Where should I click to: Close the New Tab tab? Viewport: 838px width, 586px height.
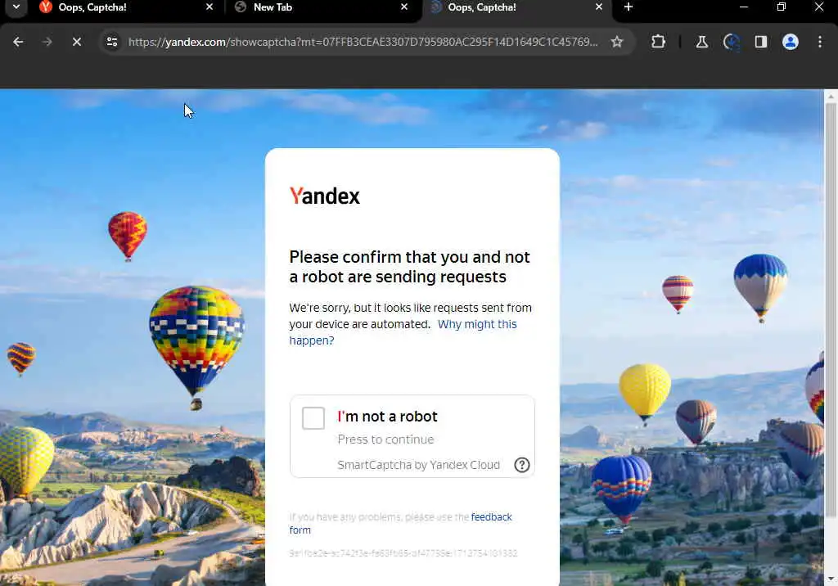pos(404,7)
